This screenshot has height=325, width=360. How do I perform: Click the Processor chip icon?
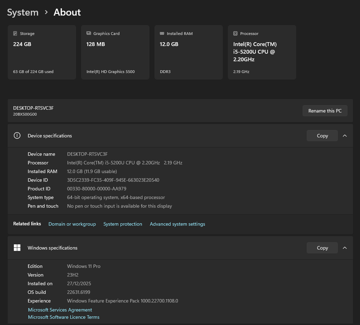tap(235, 34)
